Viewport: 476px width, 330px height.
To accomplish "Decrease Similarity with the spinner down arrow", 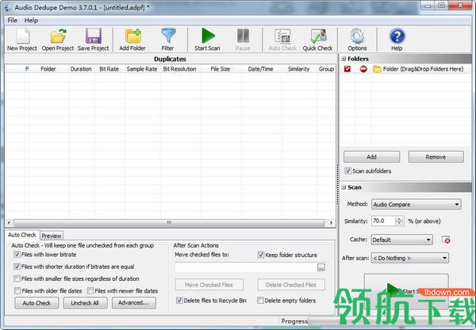I will tap(399, 223).
